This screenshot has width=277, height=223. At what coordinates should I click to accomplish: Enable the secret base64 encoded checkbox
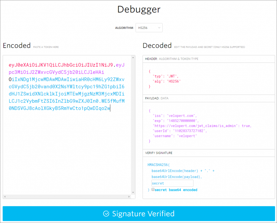click(153, 189)
